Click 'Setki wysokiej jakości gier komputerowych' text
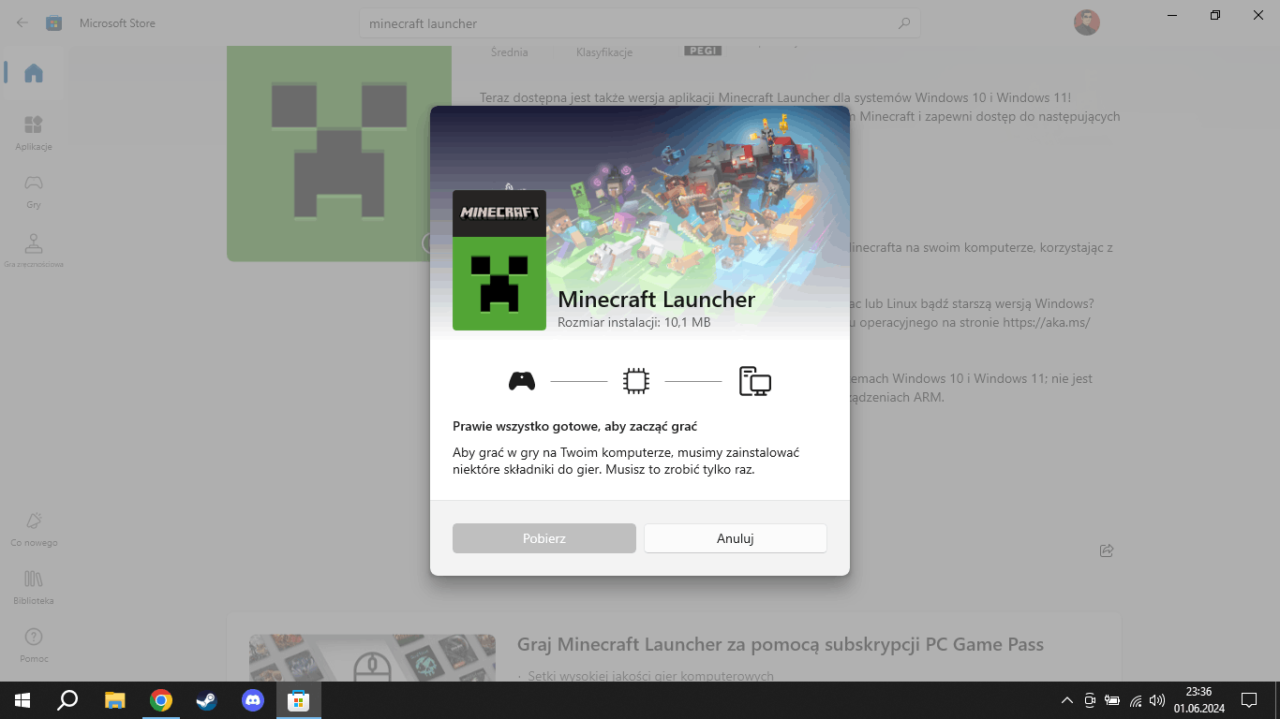Screen dimensions: 1280x719 point(650,676)
